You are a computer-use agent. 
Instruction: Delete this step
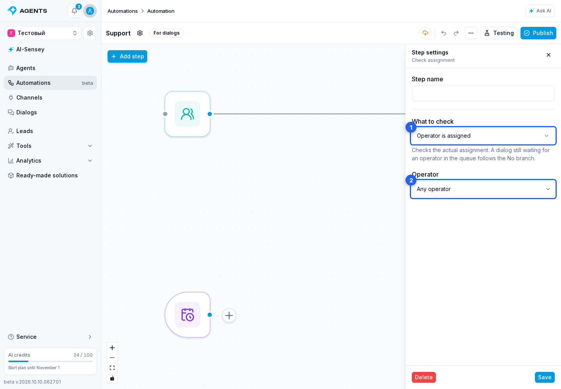424,377
